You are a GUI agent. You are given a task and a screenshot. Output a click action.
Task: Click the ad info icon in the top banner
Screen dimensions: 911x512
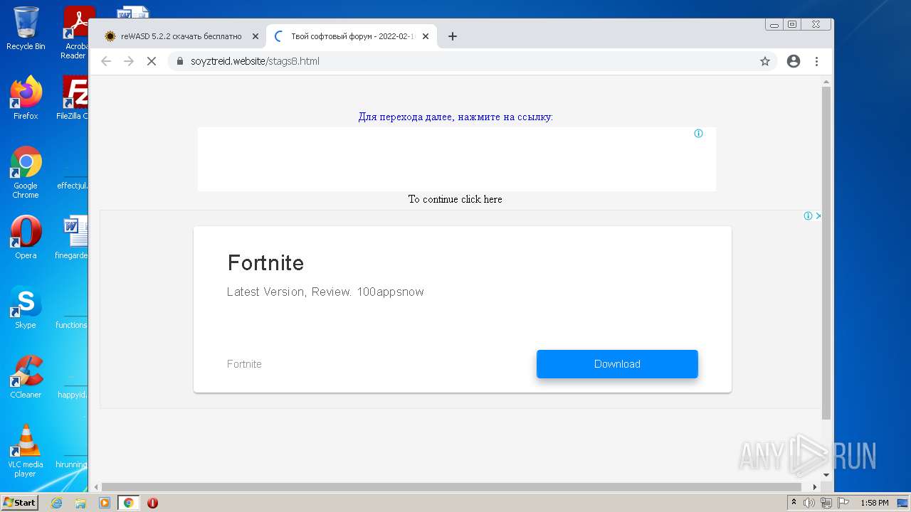(698, 134)
